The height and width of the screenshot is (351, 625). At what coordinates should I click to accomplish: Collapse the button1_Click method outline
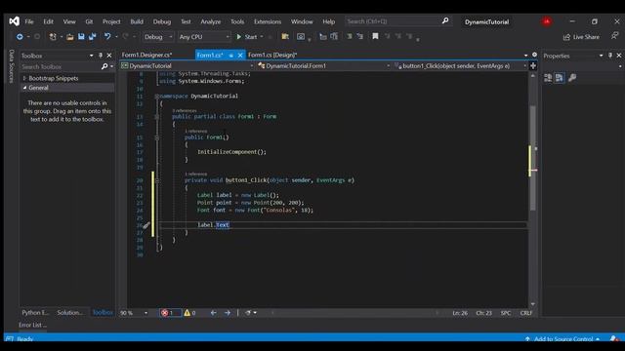(157, 180)
